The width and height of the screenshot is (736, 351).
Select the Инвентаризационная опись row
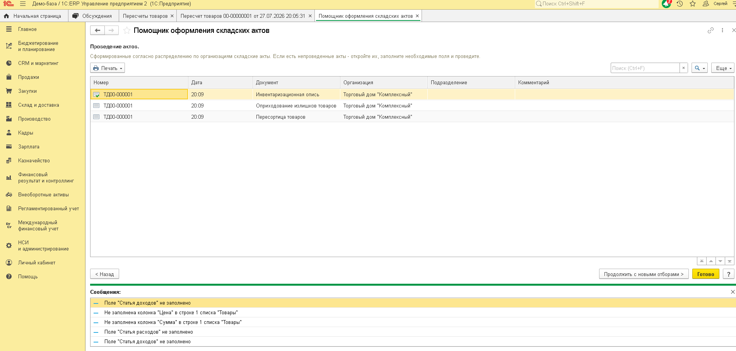(412, 94)
